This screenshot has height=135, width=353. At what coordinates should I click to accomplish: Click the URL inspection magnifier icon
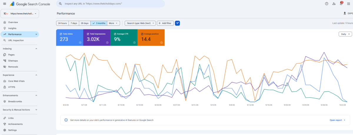[5, 40]
